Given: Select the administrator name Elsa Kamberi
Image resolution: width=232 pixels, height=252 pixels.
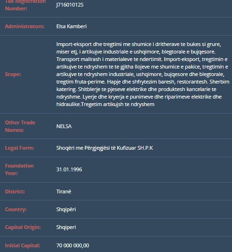Looking at the screenshot, I should point(72,26).
